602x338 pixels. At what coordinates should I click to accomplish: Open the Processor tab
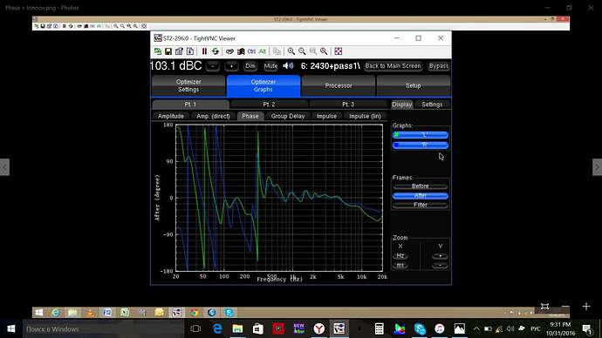(339, 85)
